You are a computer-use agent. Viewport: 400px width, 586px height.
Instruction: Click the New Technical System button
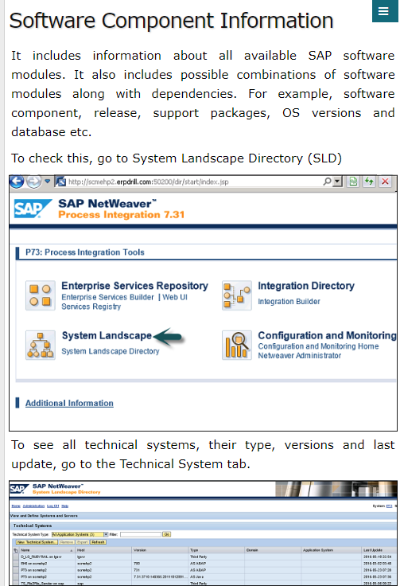[37, 542]
